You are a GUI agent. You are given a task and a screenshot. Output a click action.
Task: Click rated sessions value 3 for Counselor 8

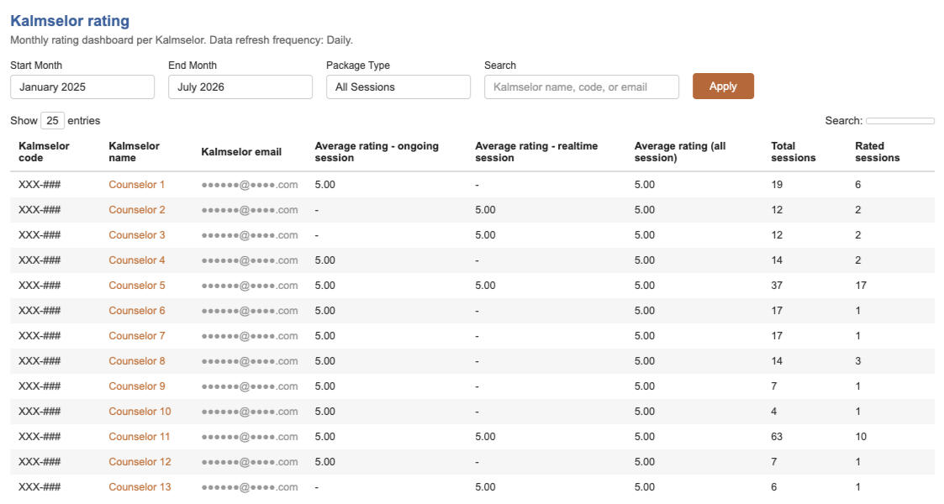pos(858,361)
